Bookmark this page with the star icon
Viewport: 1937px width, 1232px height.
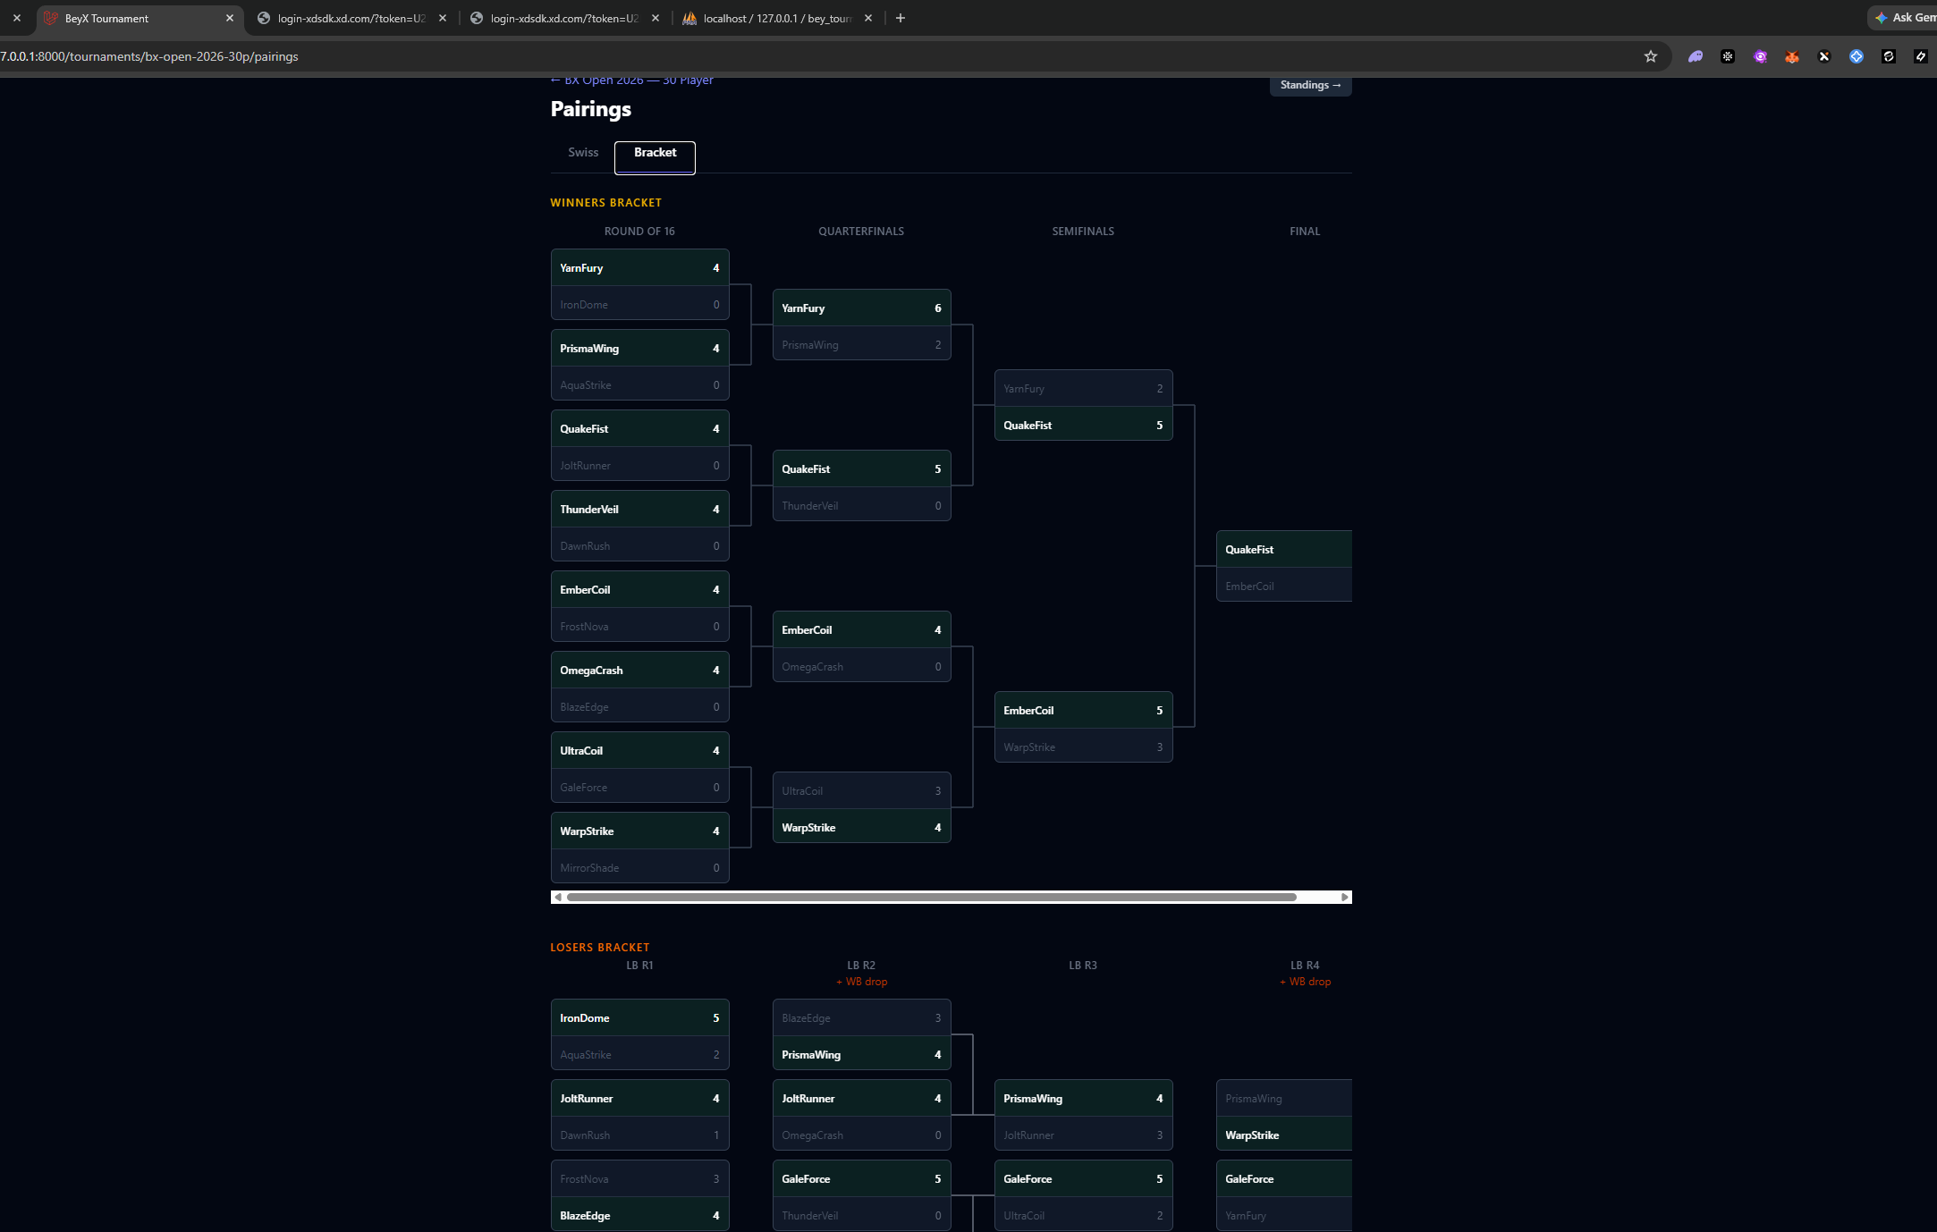pos(1651,56)
